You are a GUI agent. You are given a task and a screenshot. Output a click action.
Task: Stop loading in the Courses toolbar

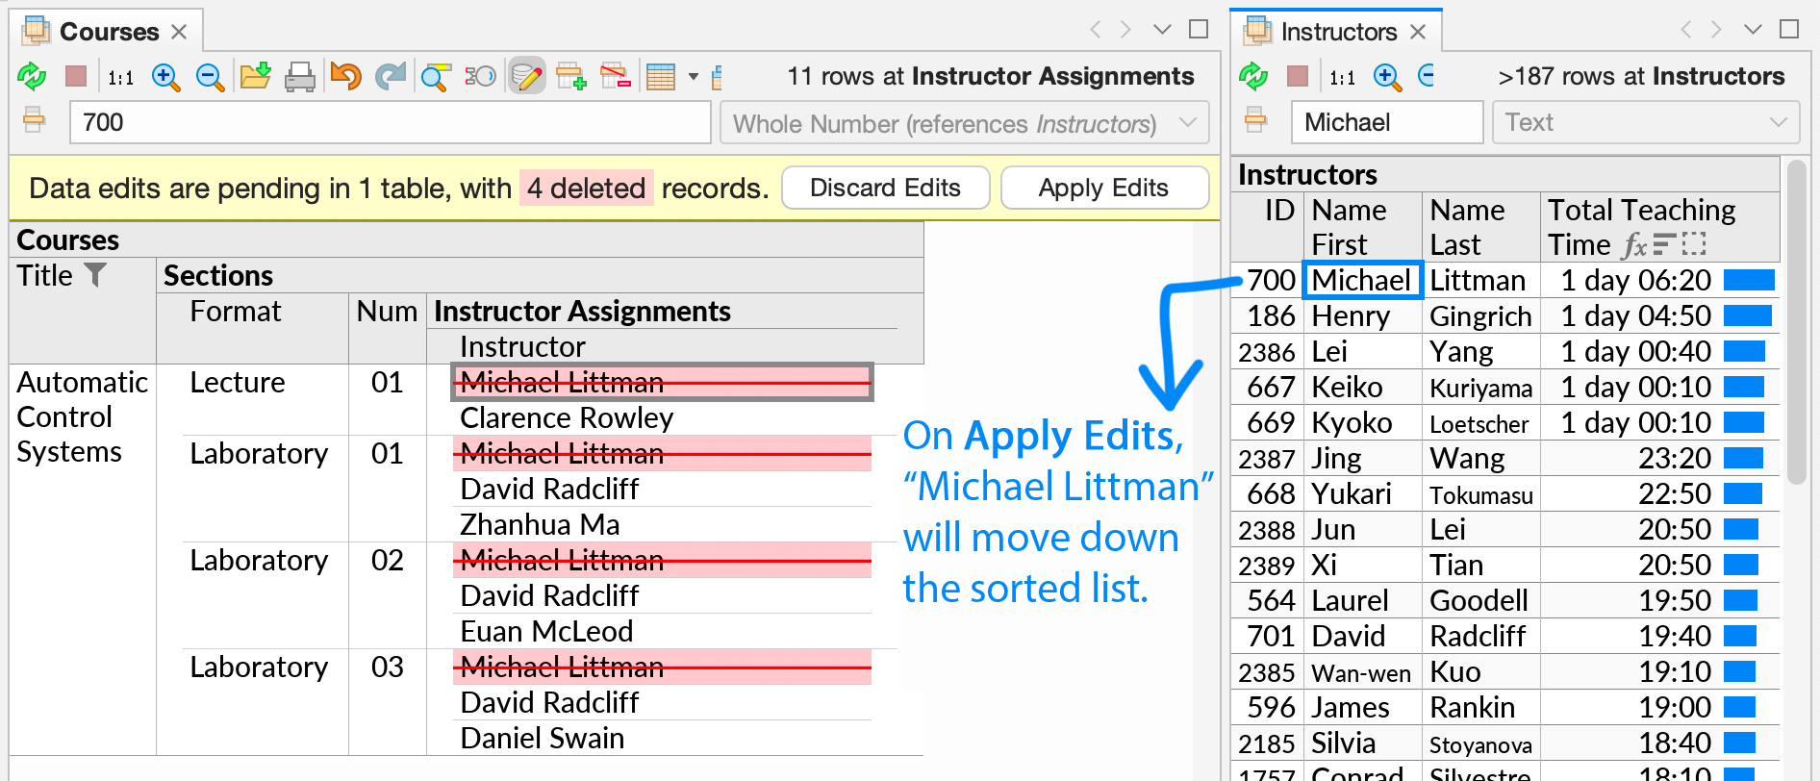[76, 76]
